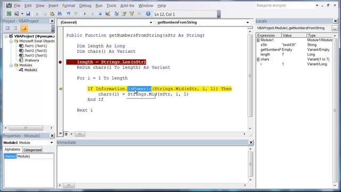Open the getNumbersFromString procedure dropdown
341x192 pixels.
click(247, 22)
